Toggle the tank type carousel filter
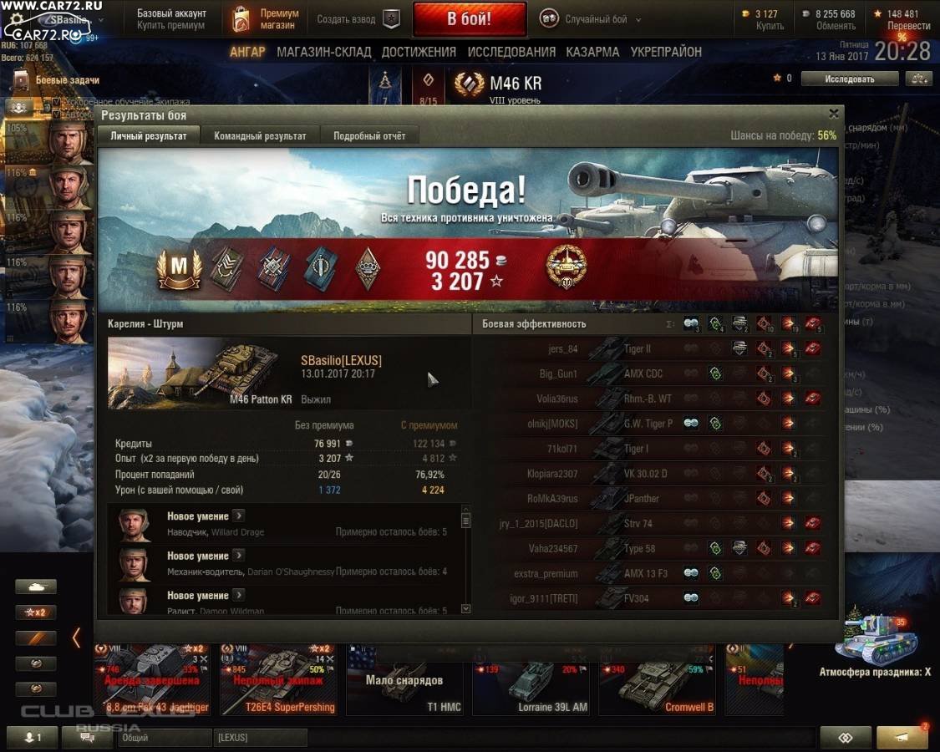 36,586
